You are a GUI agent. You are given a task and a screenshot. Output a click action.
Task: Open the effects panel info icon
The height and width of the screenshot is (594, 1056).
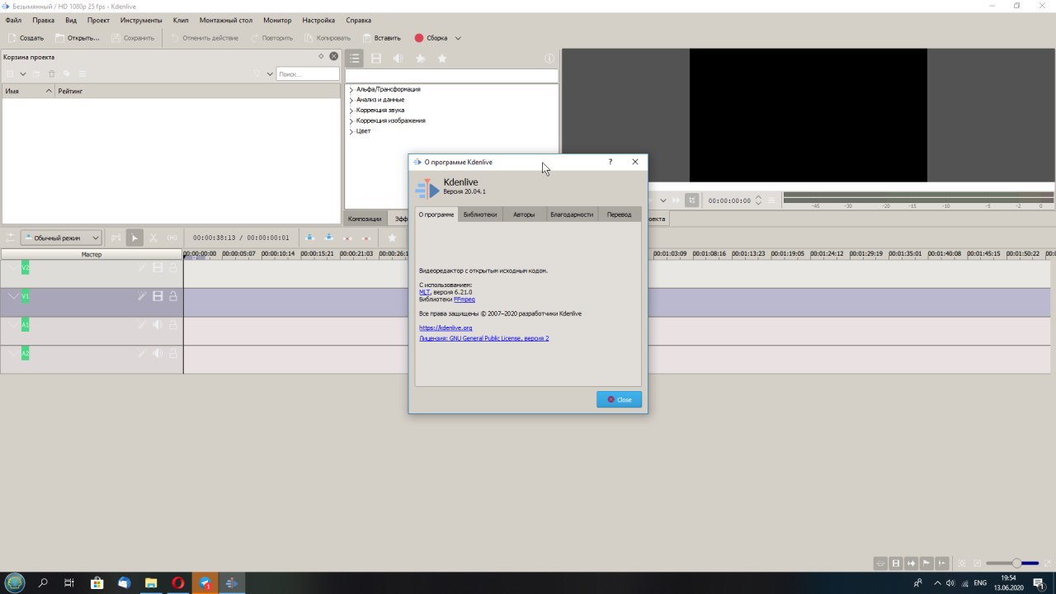pos(549,59)
